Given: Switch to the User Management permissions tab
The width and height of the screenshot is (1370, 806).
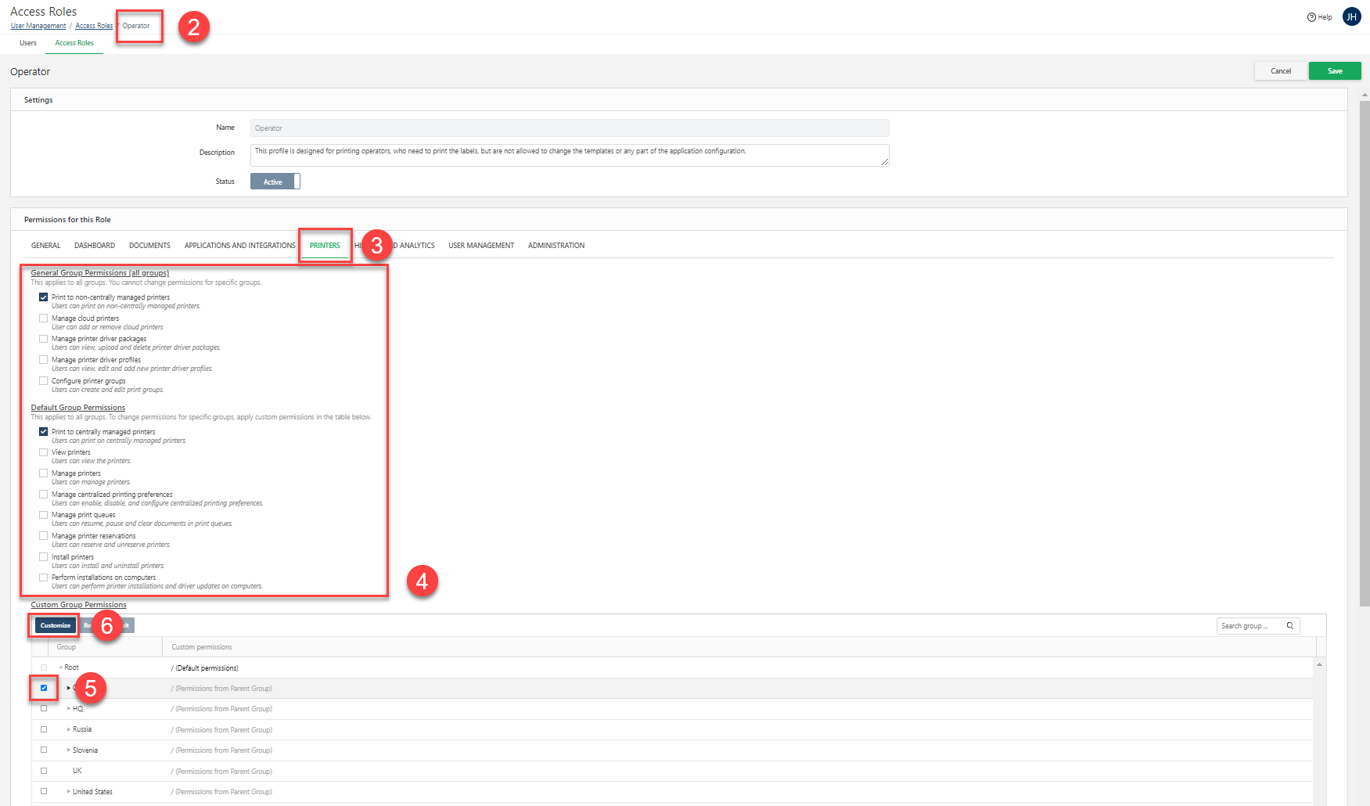Looking at the screenshot, I should [480, 246].
